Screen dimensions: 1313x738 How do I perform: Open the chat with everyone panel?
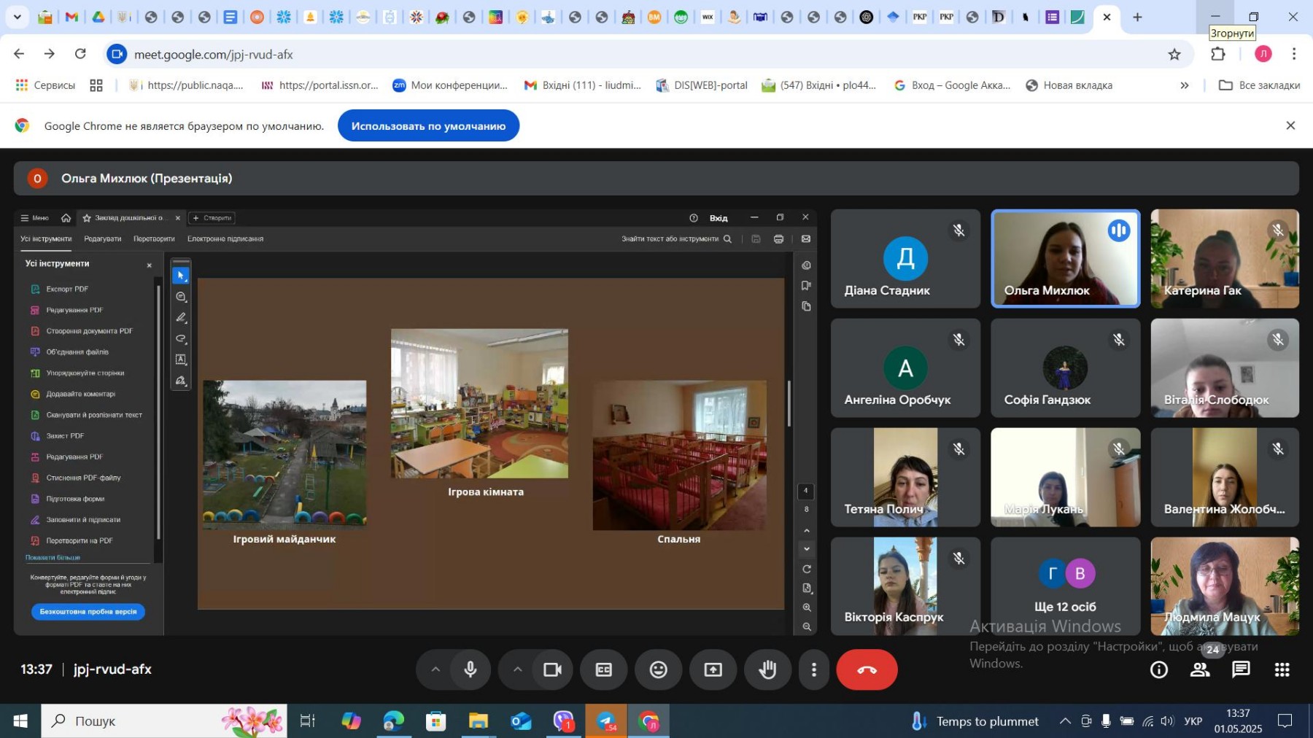point(1241,669)
